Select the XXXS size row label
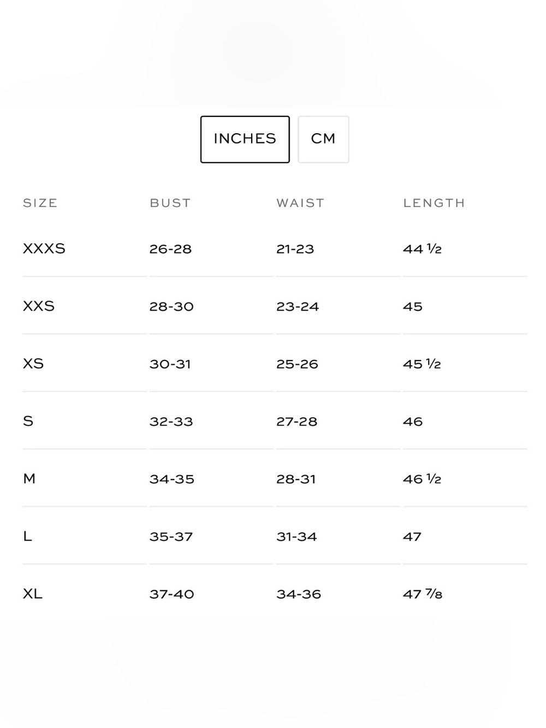The width and height of the screenshot is (546, 728). coord(44,248)
